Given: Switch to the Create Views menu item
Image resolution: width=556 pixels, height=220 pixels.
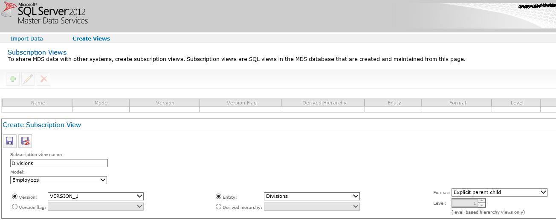Looking at the screenshot, I should (x=91, y=38).
